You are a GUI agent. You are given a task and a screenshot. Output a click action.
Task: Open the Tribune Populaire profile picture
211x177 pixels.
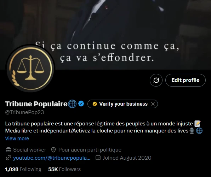click(30, 69)
